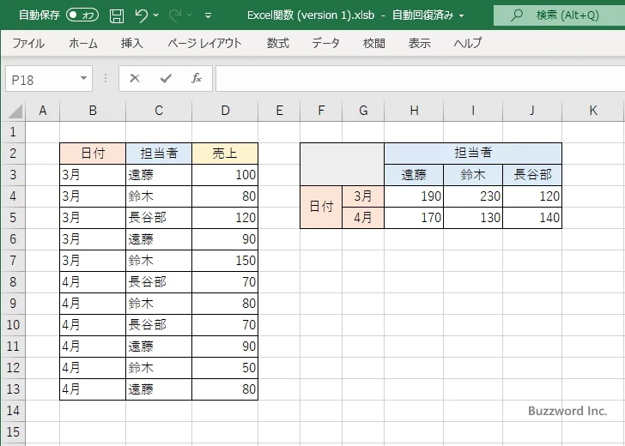
Task: Click cell H4 containing 190
Action: tap(414, 196)
